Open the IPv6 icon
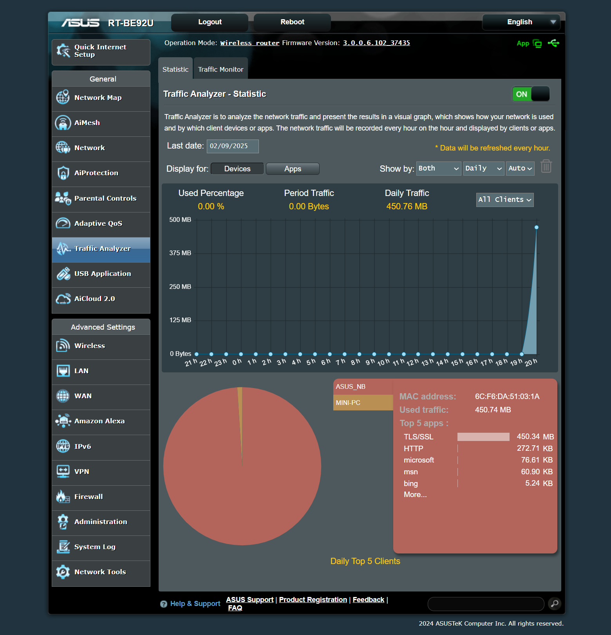611x635 pixels. point(63,446)
